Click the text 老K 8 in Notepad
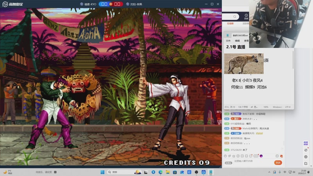 tap(236, 81)
